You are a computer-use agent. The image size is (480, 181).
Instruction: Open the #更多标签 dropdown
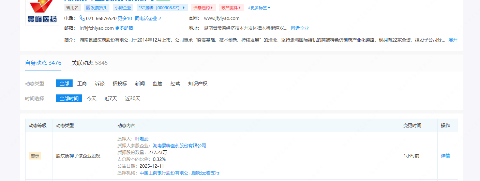[x=259, y=7]
